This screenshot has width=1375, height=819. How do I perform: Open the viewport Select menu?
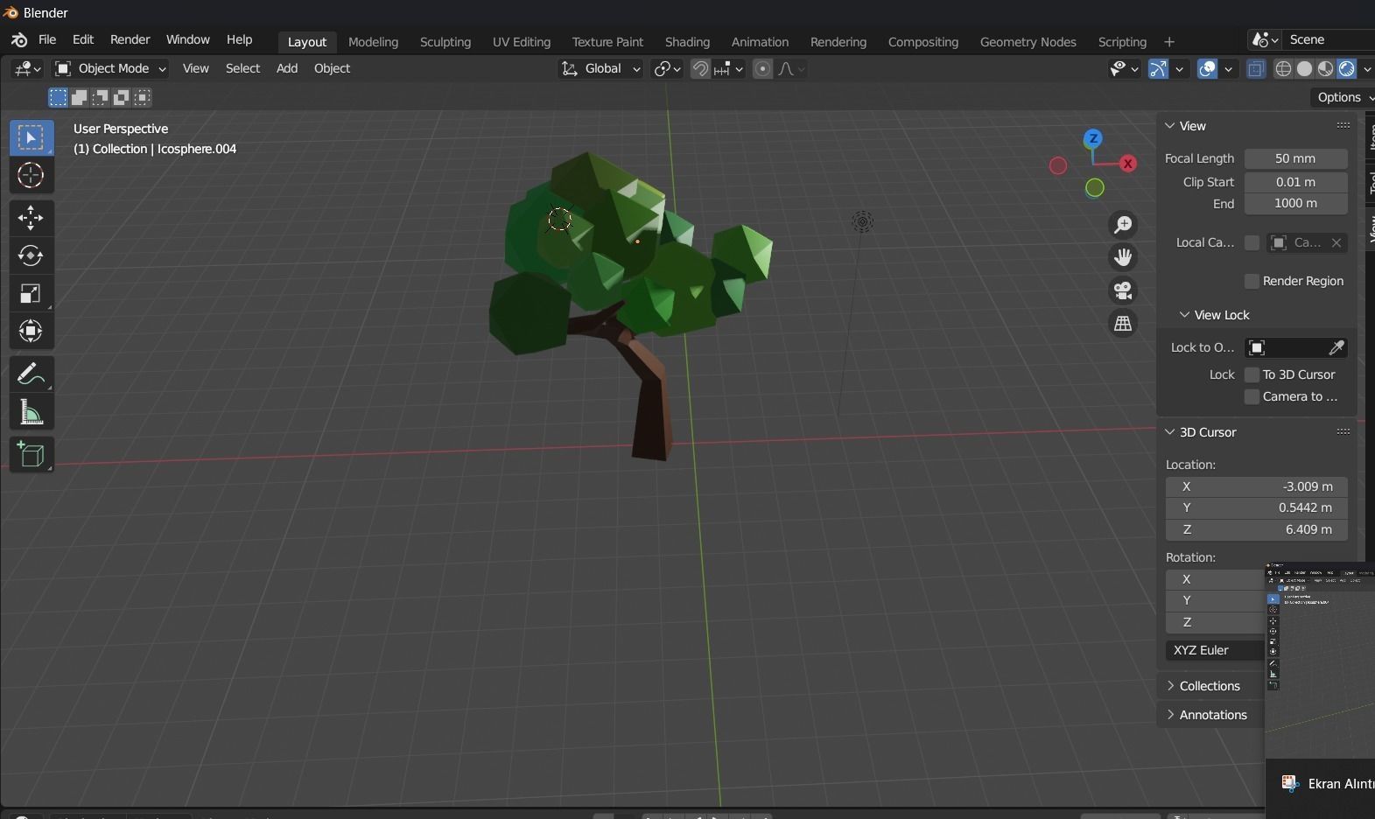click(x=242, y=68)
